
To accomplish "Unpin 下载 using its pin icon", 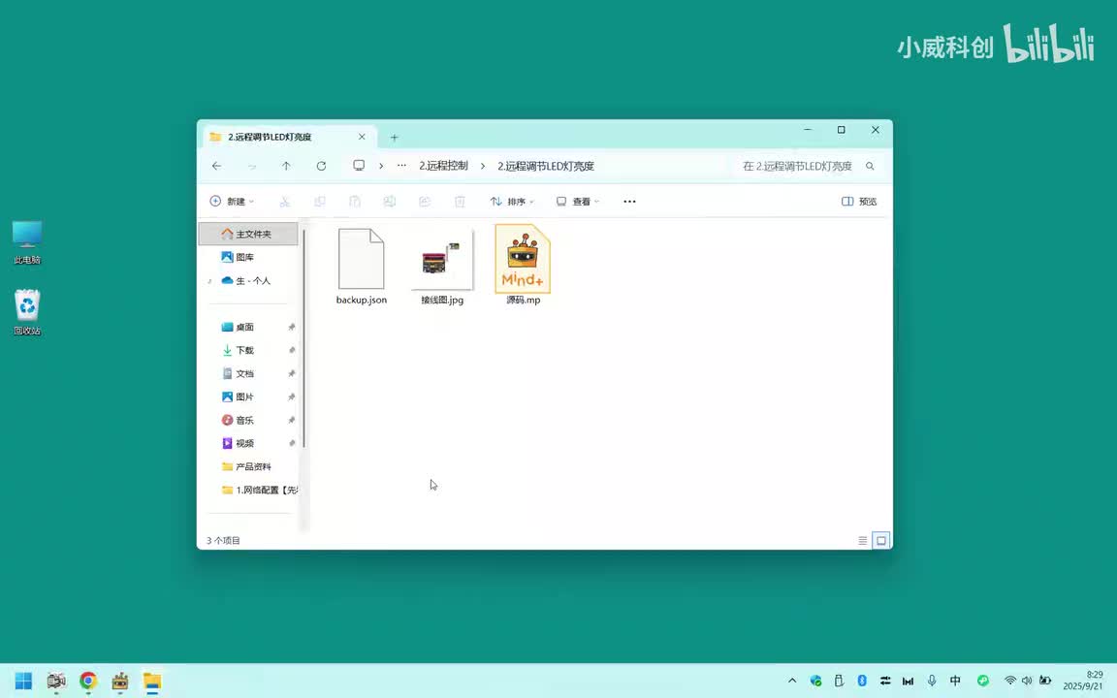I will pos(291,350).
